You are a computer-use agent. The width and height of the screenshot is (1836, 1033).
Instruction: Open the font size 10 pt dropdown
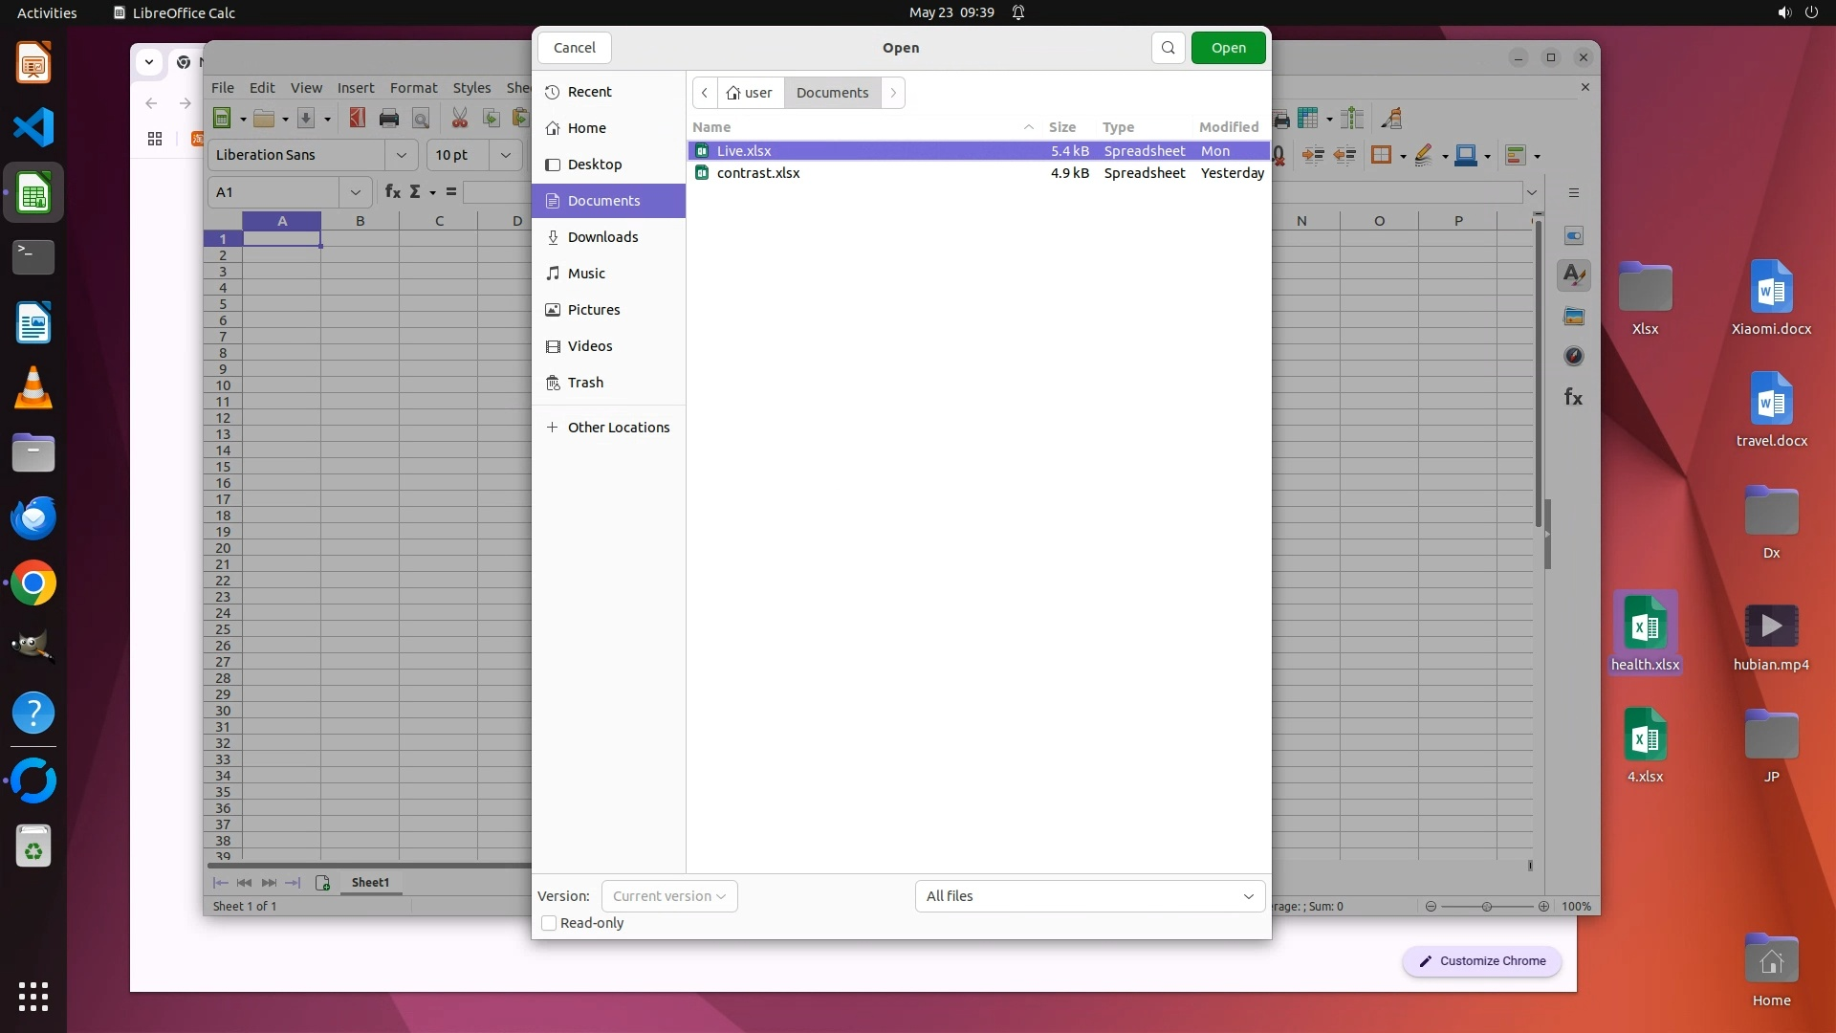[x=505, y=155]
